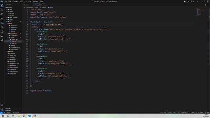
Task: Open README.md in explorer
Action: [13, 69]
